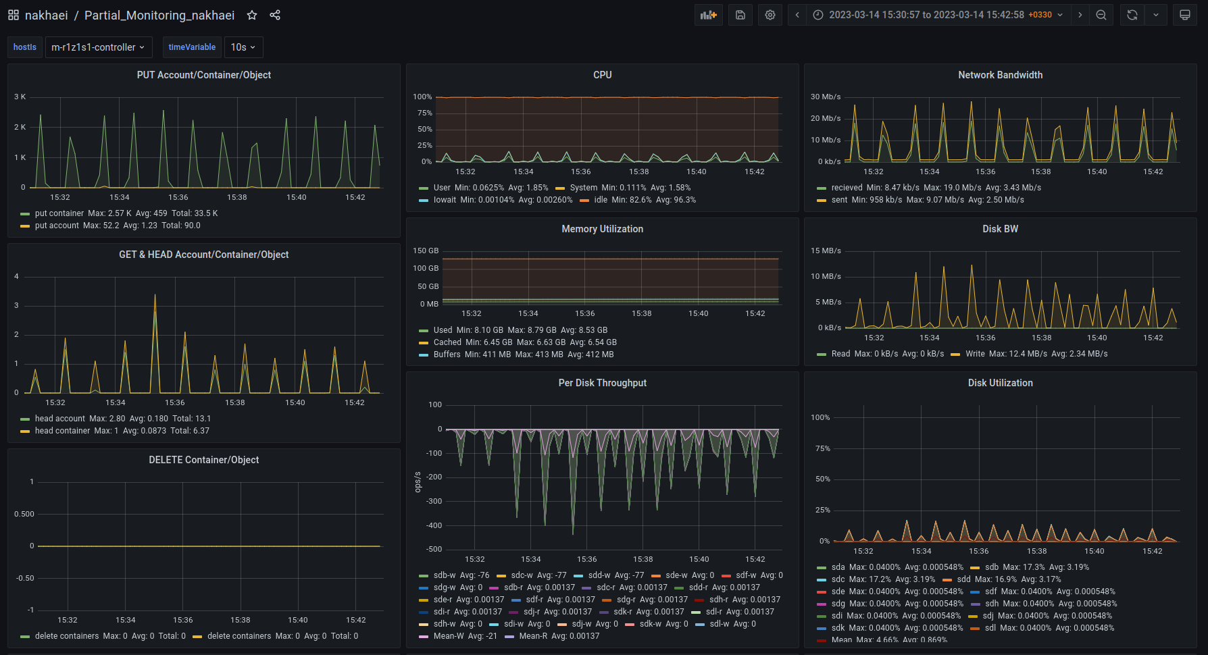Refresh the dashboard
Image resolution: width=1208 pixels, height=655 pixels.
click(x=1132, y=15)
